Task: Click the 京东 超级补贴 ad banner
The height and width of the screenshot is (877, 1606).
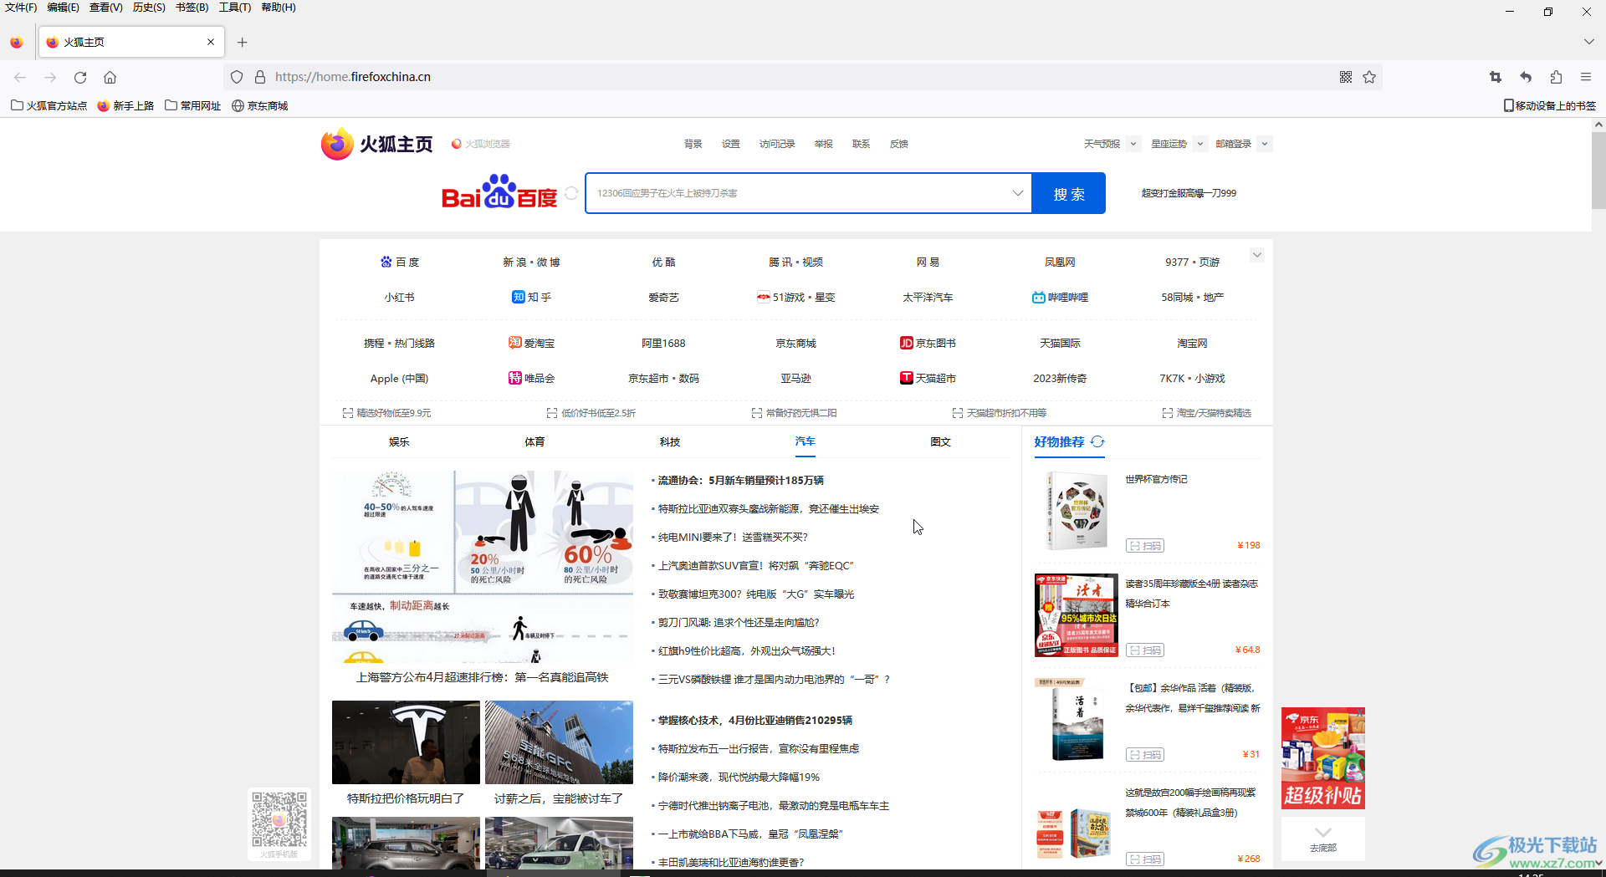Action: click(1323, 758)
